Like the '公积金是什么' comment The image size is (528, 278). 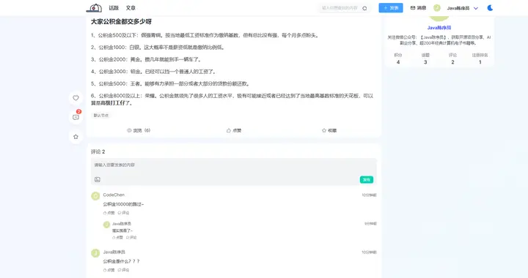109,270
